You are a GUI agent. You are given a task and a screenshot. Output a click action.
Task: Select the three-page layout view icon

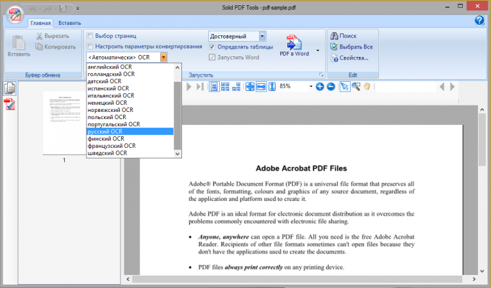click(x=236, y=86)
